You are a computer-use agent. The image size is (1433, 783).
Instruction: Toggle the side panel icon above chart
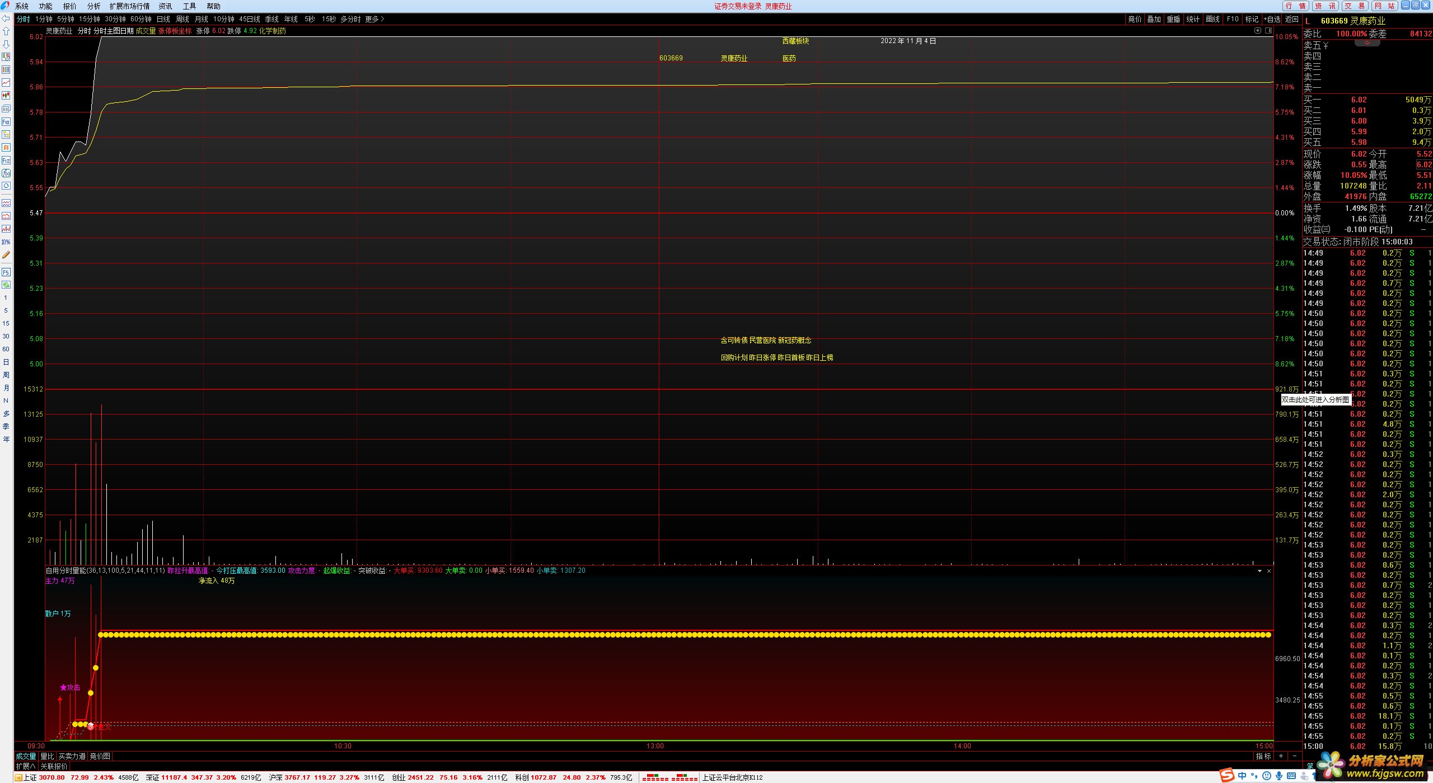point(1268,31)
